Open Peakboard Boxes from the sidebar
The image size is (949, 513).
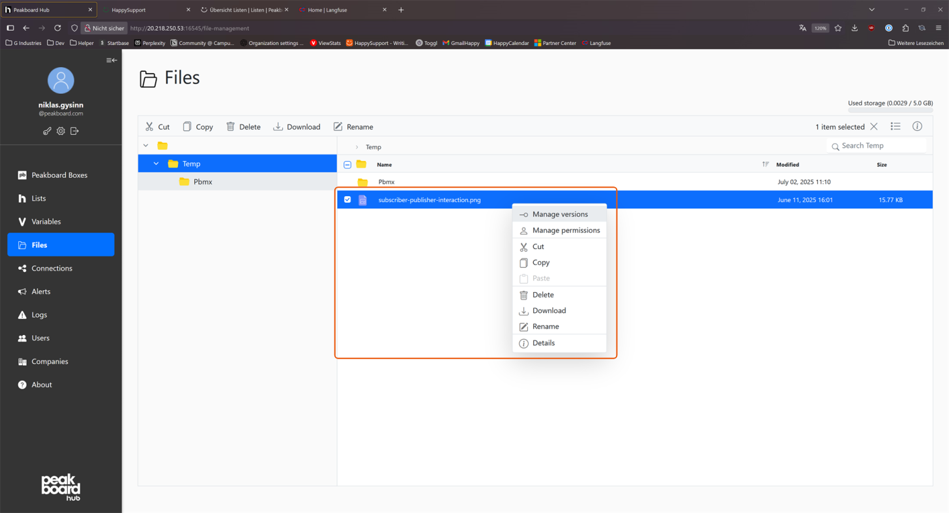click(x=61, y=175)
